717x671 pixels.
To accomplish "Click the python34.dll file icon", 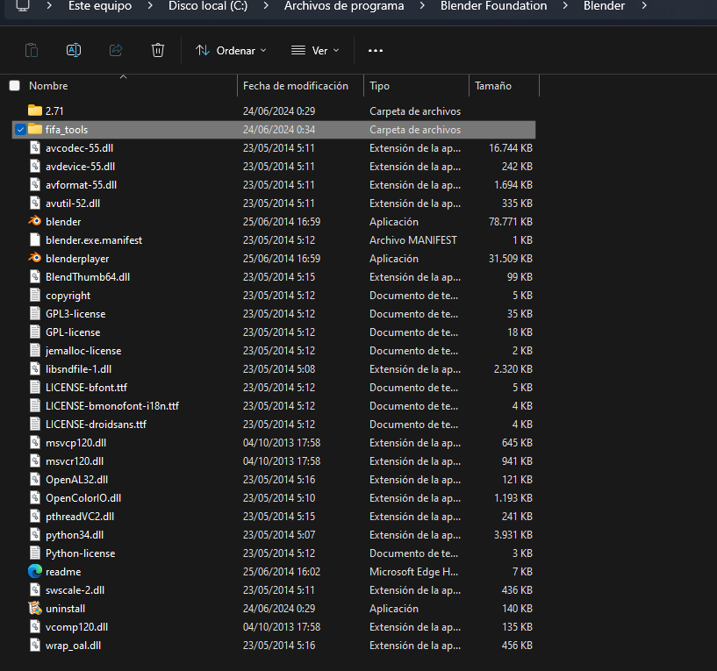I will [x=35, y=534].
